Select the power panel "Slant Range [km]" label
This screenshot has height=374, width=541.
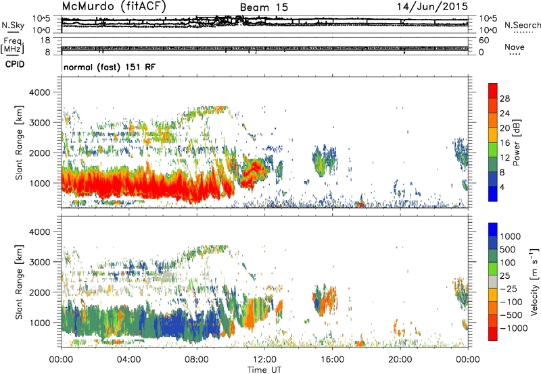19,142
